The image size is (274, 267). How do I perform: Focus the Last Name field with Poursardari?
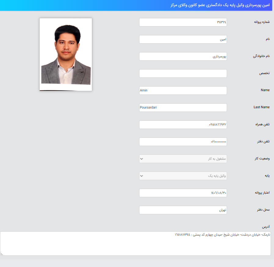[183, 108]
